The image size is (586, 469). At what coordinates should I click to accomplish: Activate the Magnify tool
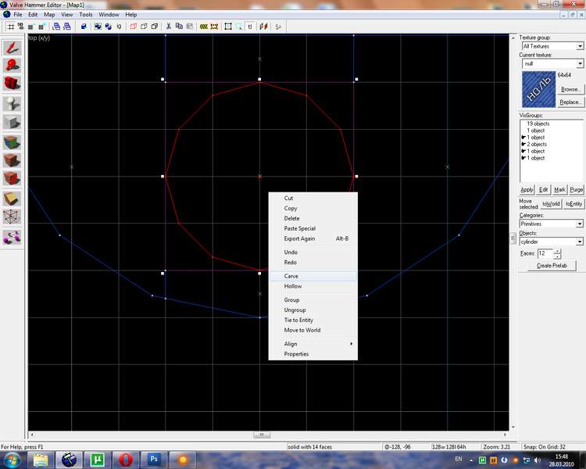[12, 66]
